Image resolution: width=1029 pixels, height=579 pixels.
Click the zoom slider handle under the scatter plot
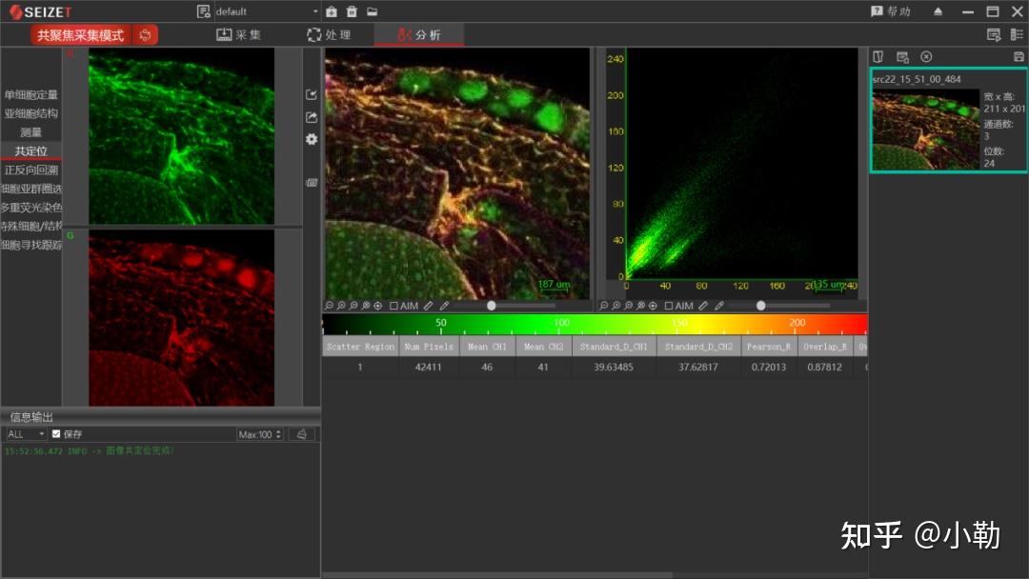[760, 306]
